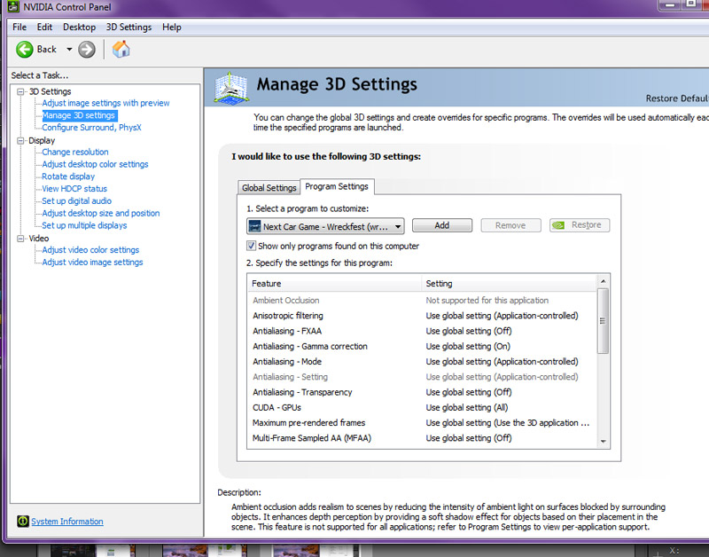
Task: Open the Home page house icon
Action: click(x=121, y=49)
